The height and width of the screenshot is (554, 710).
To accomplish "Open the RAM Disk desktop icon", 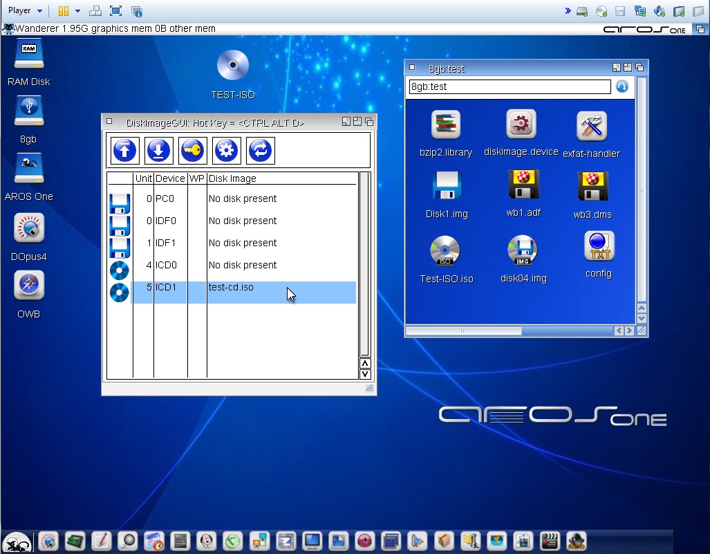I will [x=28, y=55].
